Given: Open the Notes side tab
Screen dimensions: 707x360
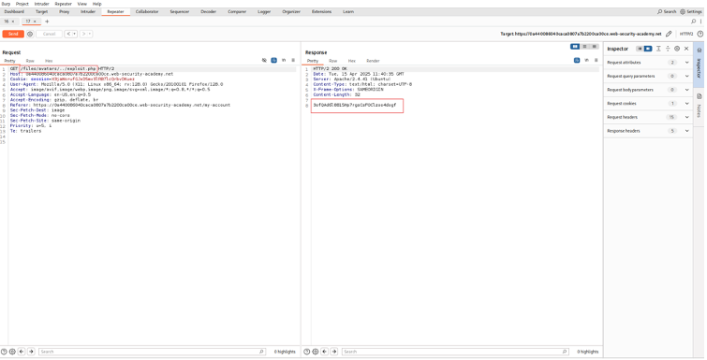Looking at the screenshot, I should [700, 107].
